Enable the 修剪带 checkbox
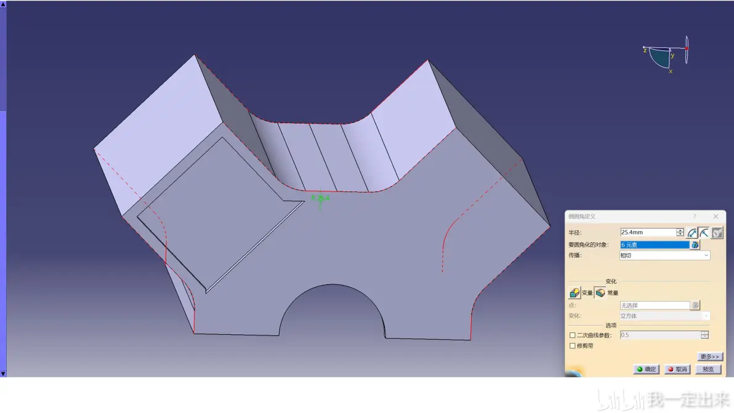This screenshot has height=413, width=734. [572, 346]
